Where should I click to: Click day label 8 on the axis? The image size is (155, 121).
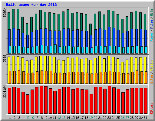(42, 118)
